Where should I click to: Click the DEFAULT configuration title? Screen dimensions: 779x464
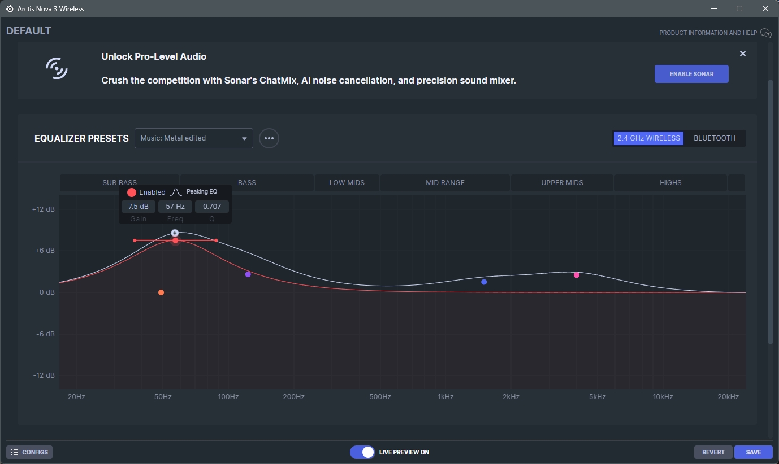point(29,31)
